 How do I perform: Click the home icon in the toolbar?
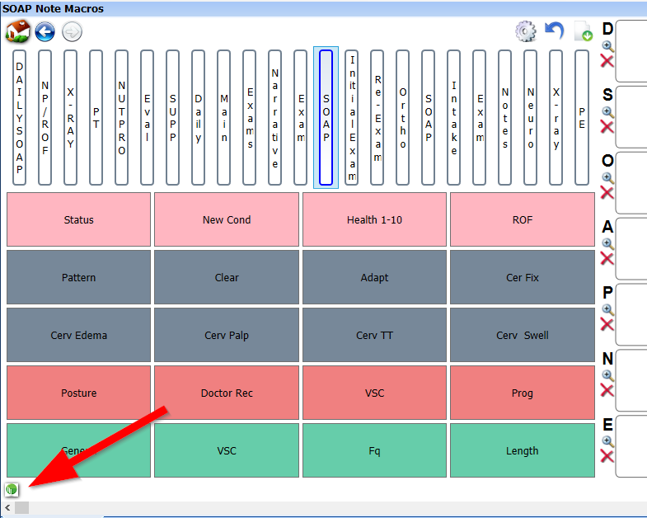coord(17,32)
